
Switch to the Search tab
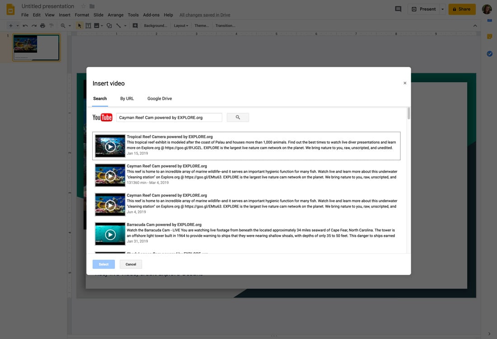tap(100, 99)
